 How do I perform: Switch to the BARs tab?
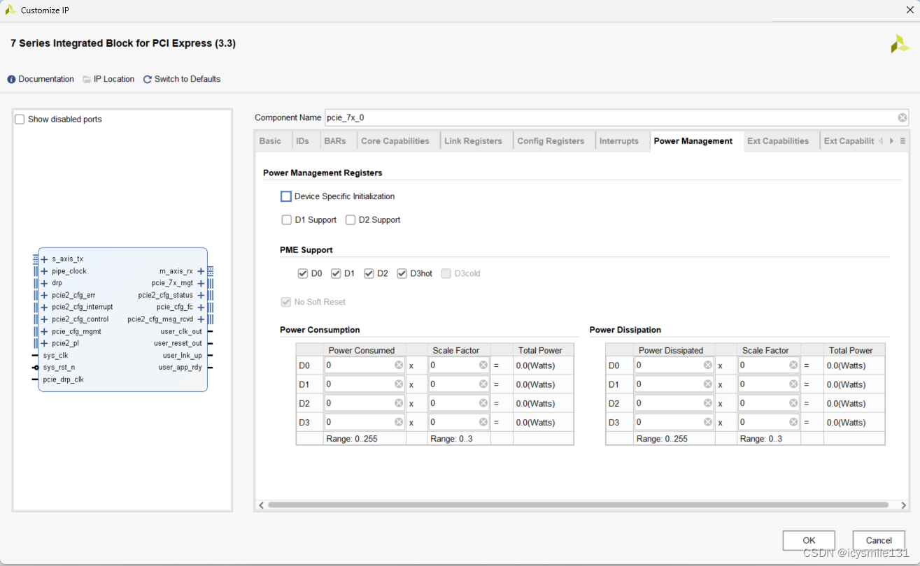pyautogui.click(x=335, y=141)
